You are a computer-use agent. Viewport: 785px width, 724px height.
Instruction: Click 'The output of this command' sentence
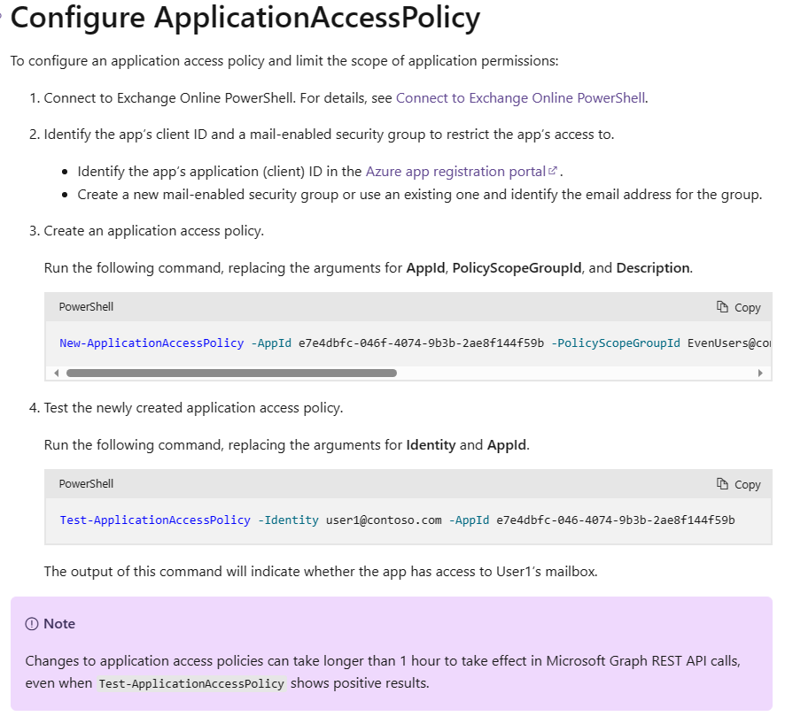321,572
